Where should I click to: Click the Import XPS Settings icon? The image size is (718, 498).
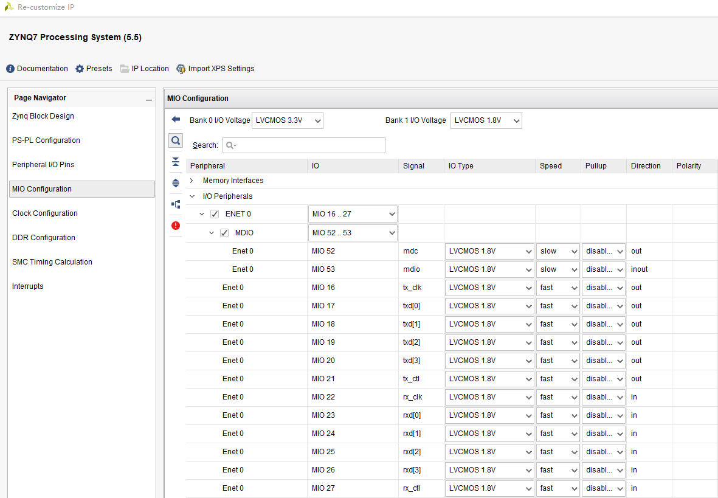click(x=181, y=69)
